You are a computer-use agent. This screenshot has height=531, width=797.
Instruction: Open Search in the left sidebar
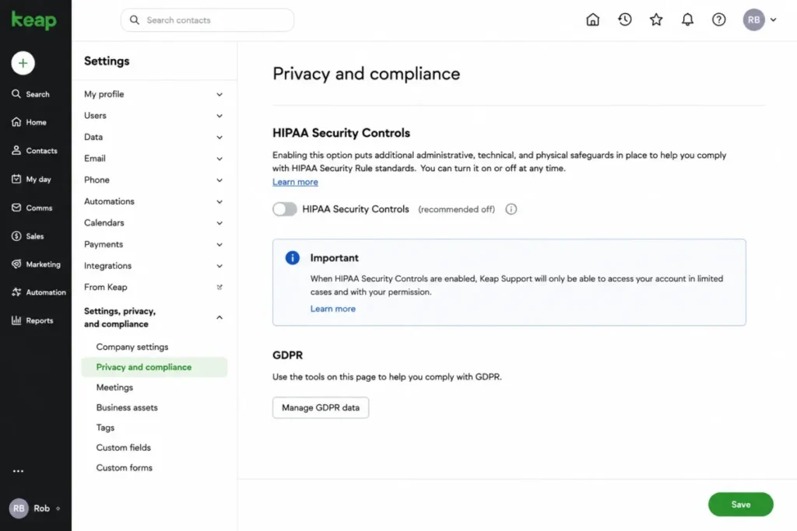(x=30, y=94)
